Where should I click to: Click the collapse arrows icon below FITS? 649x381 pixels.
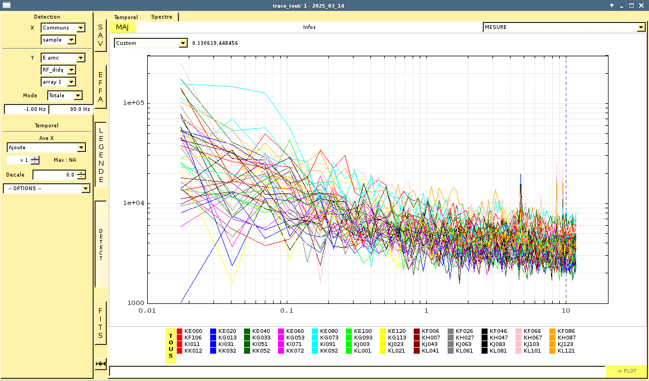[100, 364]
